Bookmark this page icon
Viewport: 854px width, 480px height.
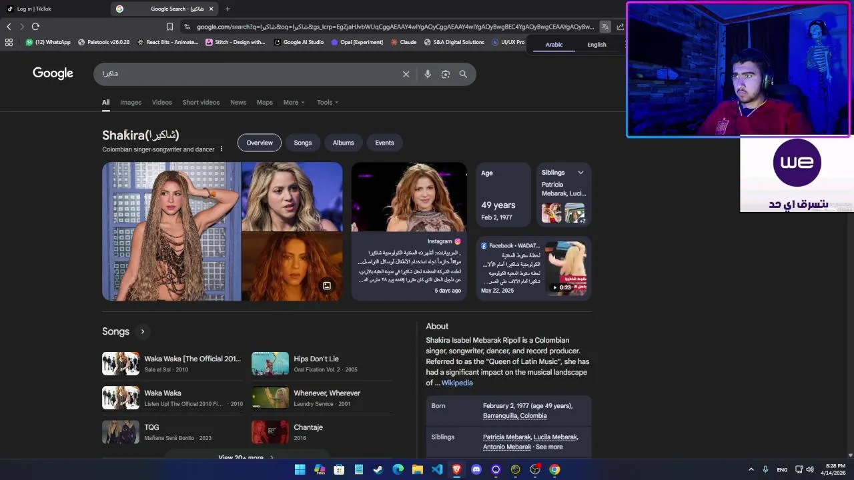tap(169, 27)
